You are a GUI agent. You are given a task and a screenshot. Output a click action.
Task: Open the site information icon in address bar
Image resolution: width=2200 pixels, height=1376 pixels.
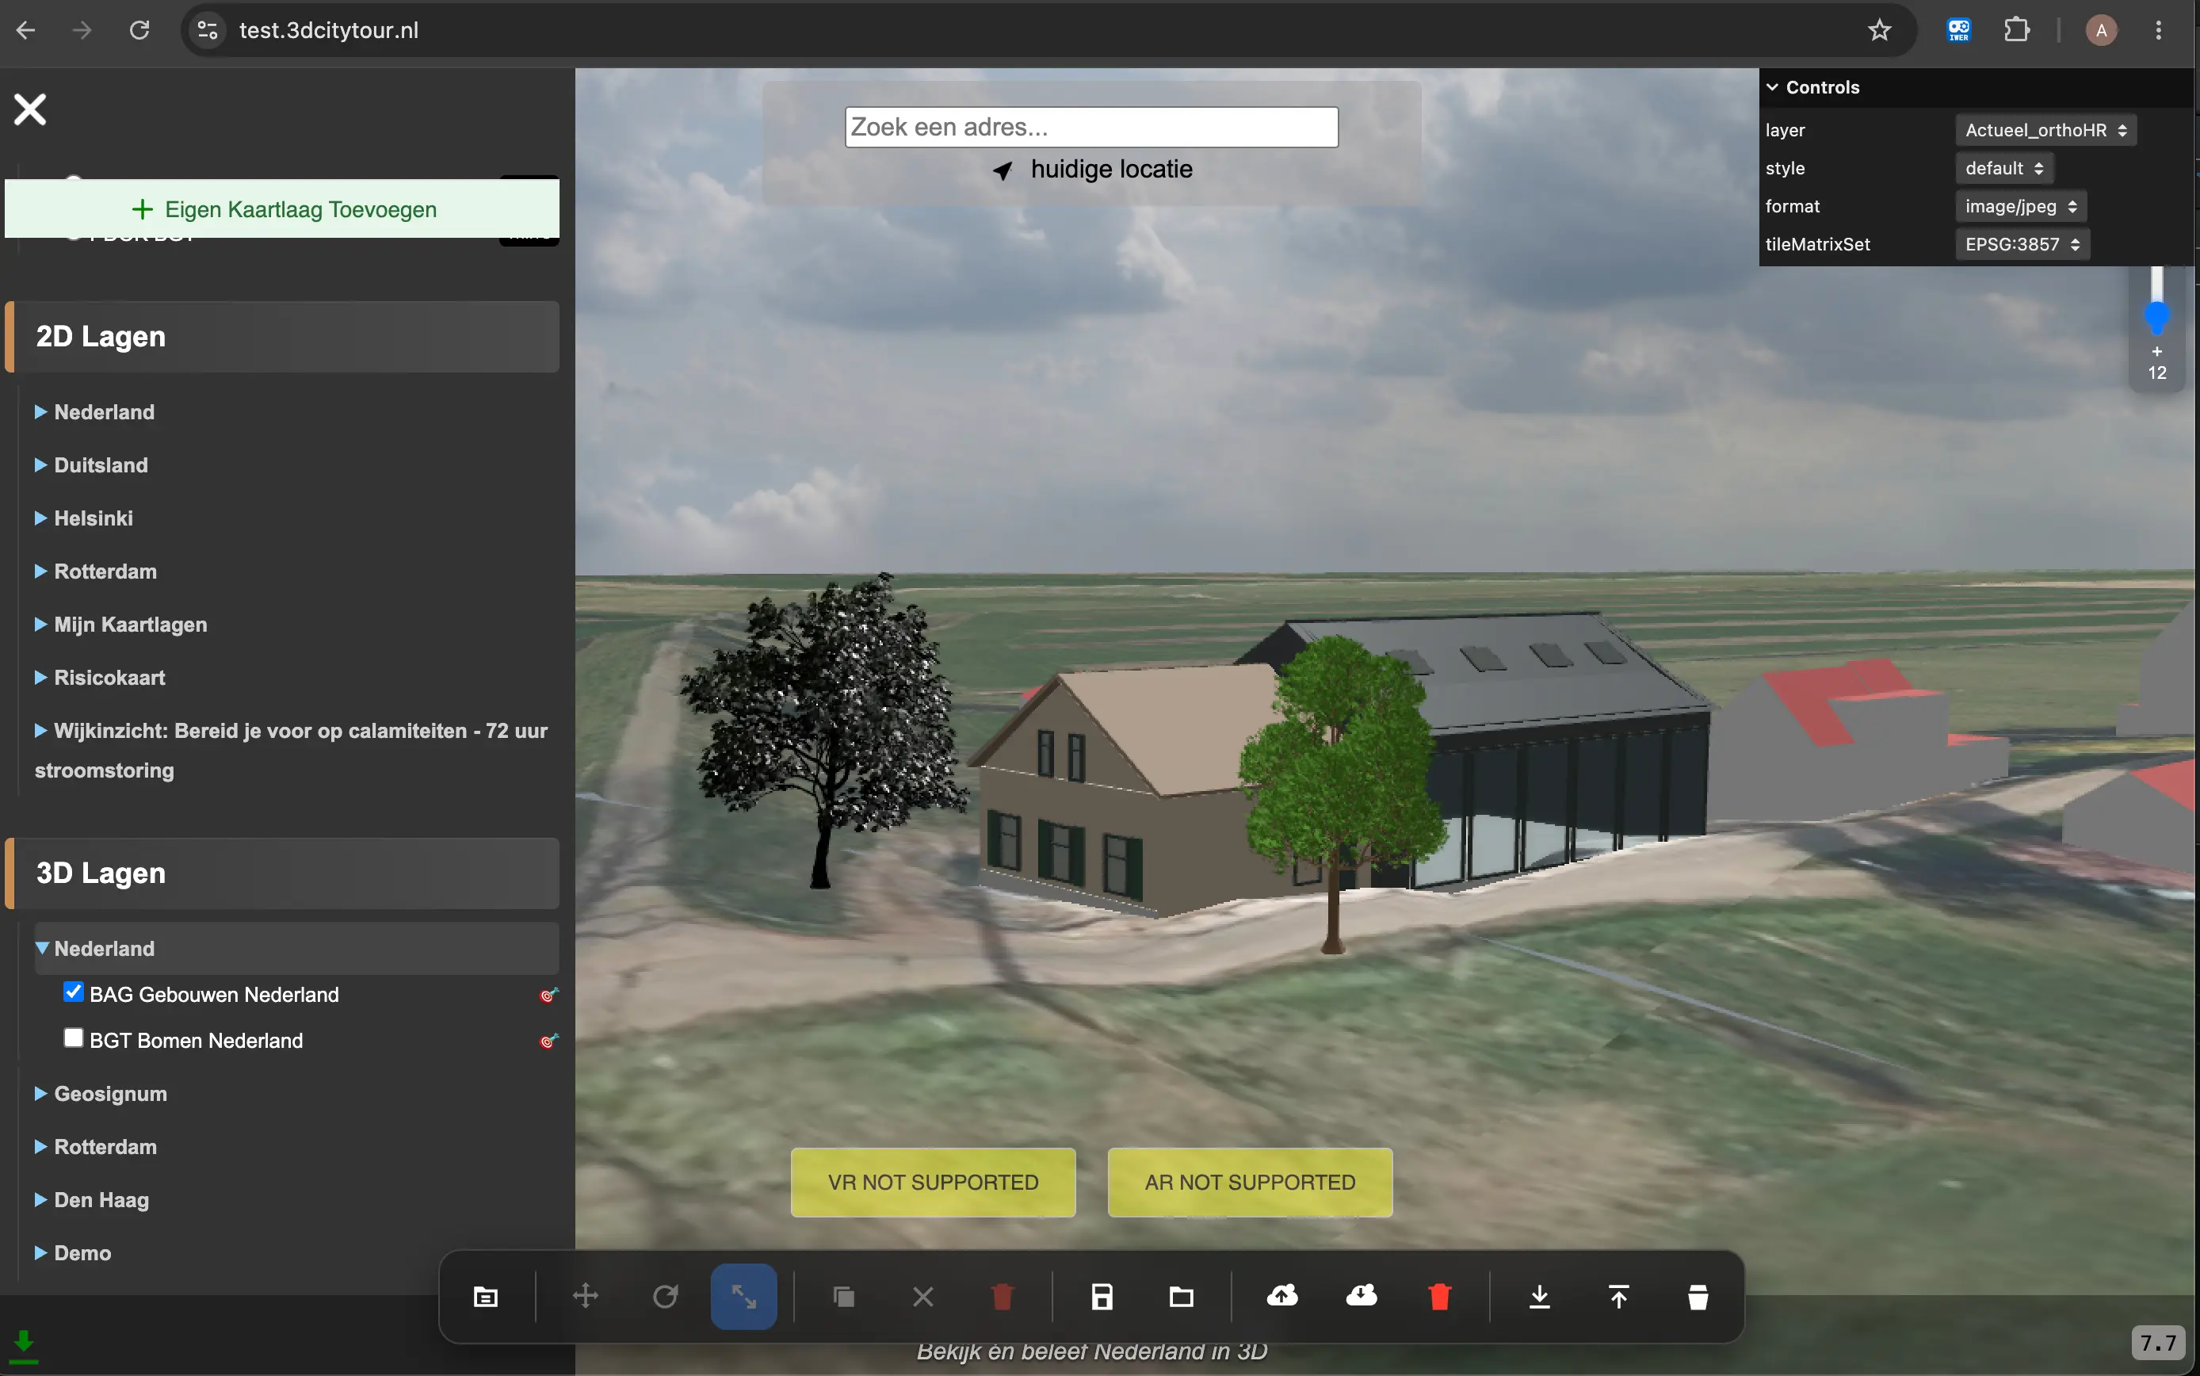208,30
